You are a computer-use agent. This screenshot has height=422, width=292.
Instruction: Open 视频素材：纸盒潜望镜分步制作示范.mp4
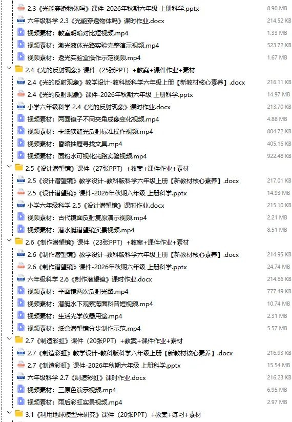point(84,328)
